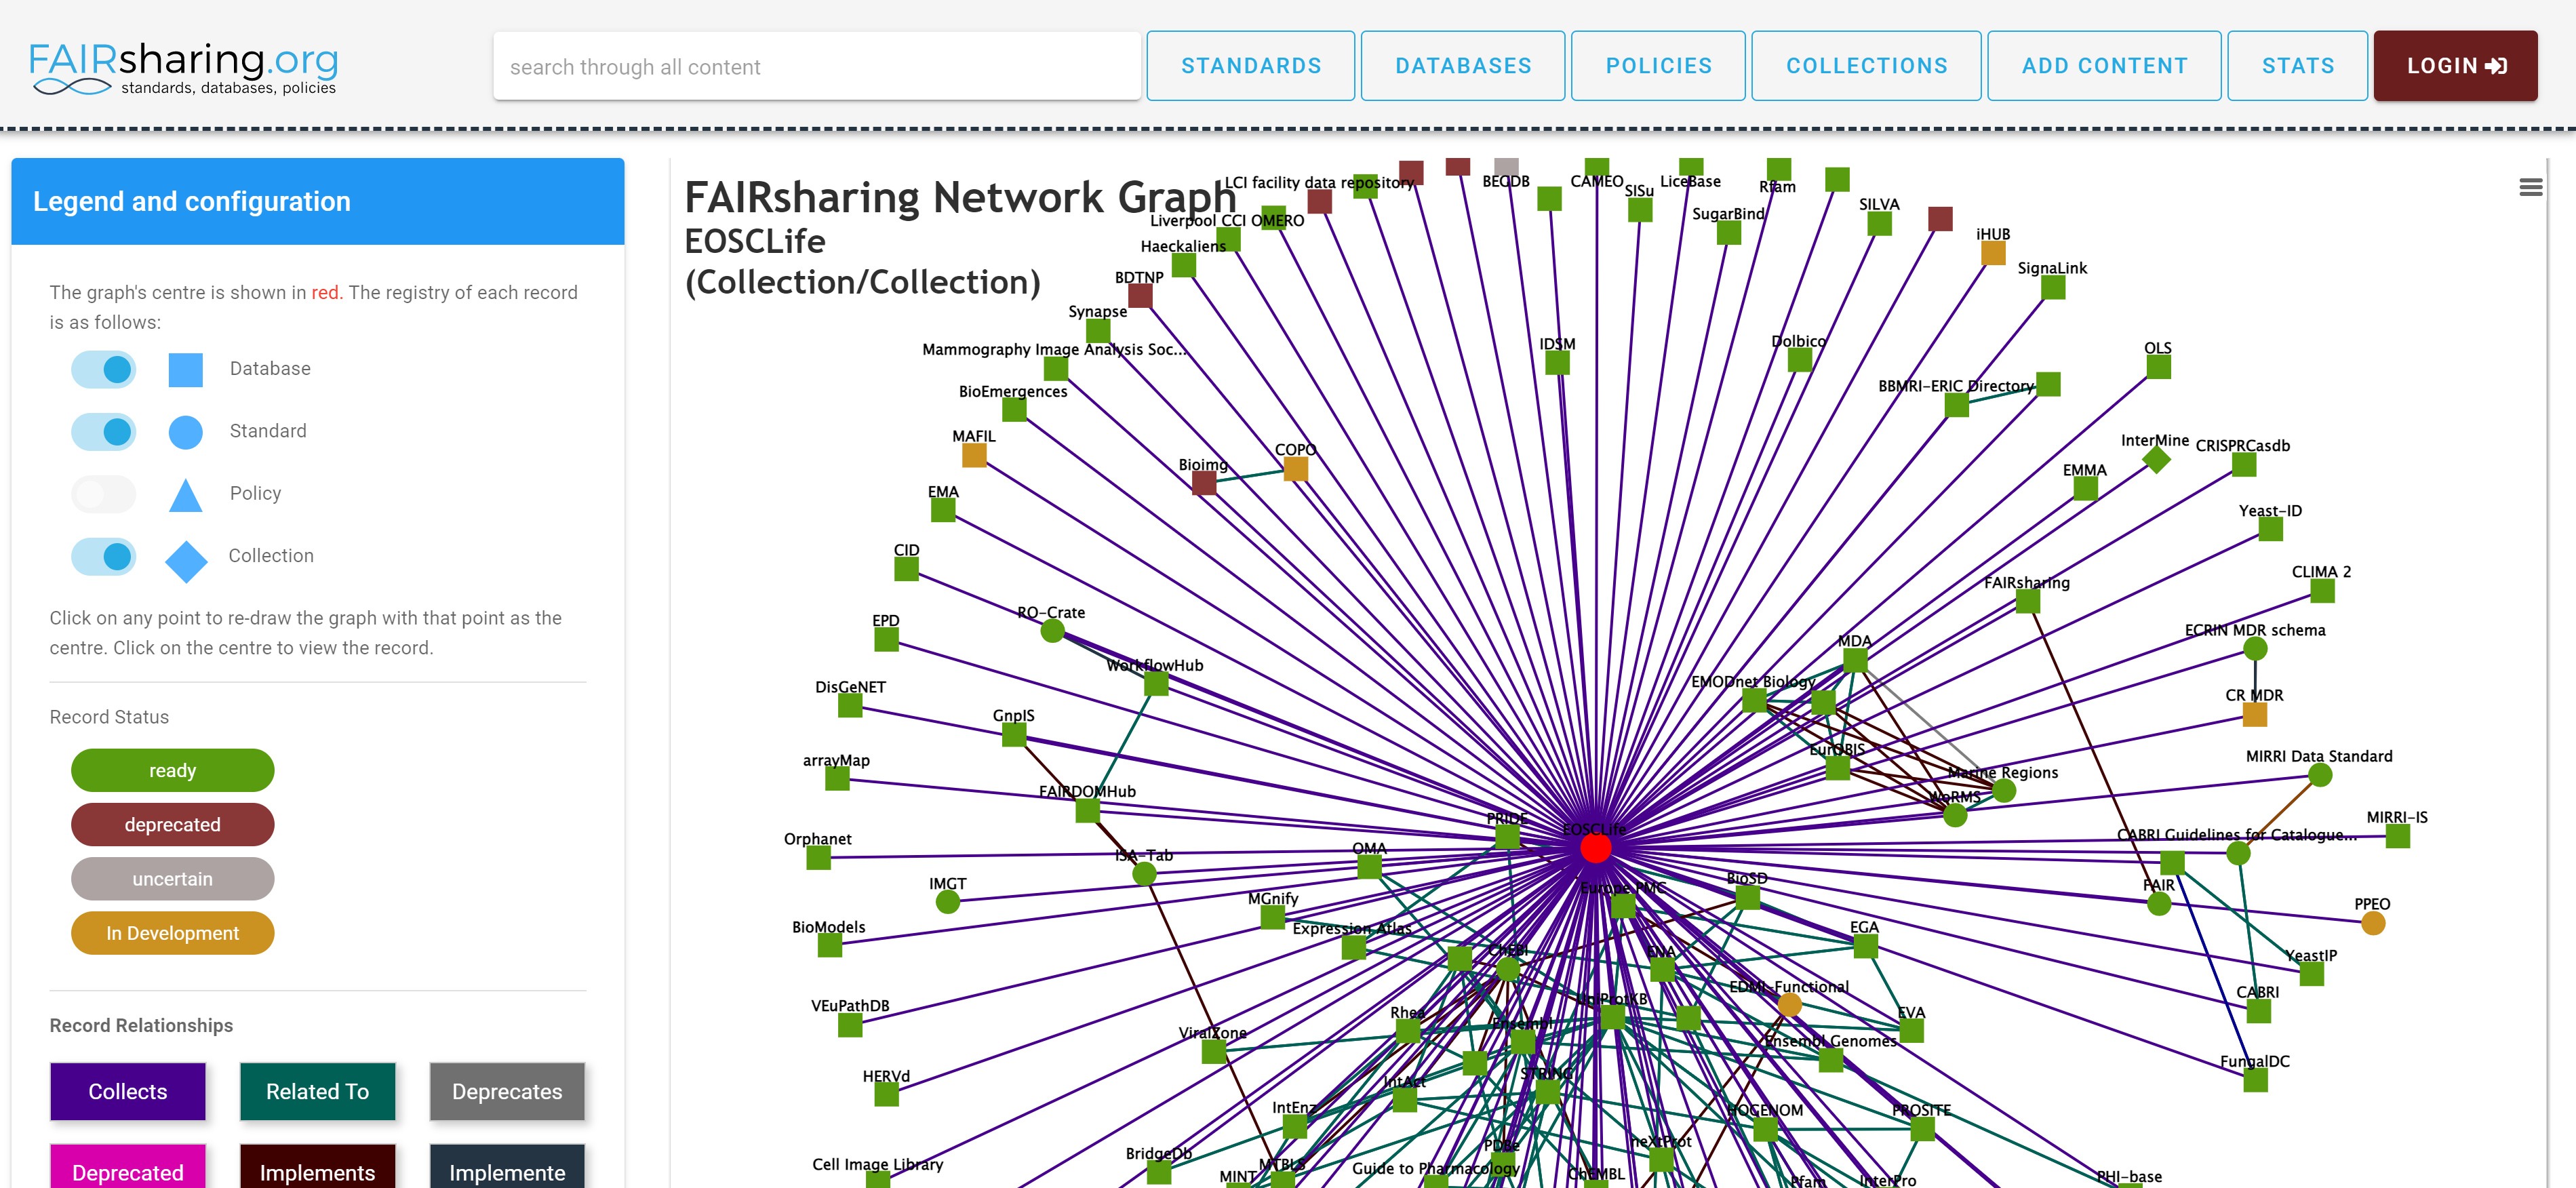Toggle the Implements relationship button

[x=317, y=1168]
